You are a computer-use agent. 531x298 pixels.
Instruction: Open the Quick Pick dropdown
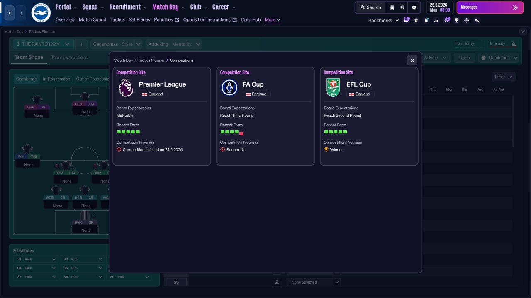[499, 58]
